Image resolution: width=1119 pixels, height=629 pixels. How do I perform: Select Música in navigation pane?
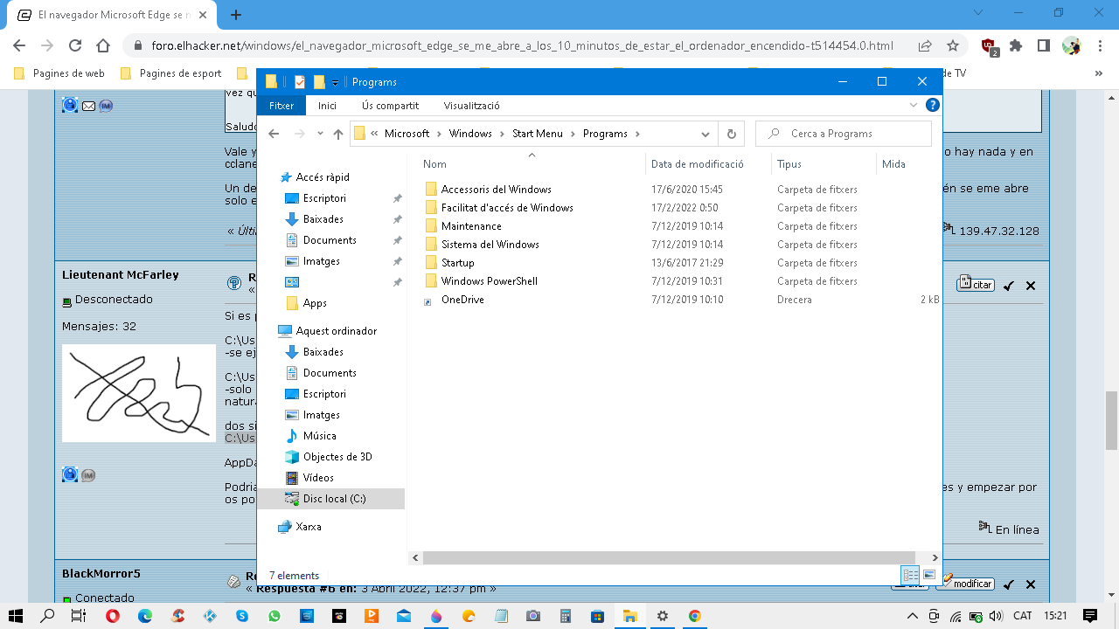point(319,436)
